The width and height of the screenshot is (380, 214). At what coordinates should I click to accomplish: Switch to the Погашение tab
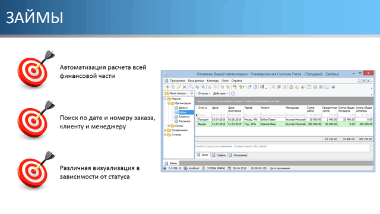tap(237, 155)
